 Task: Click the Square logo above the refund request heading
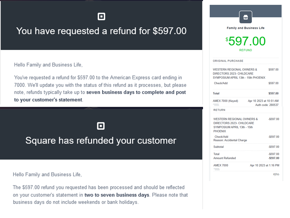tap(101, 16)
